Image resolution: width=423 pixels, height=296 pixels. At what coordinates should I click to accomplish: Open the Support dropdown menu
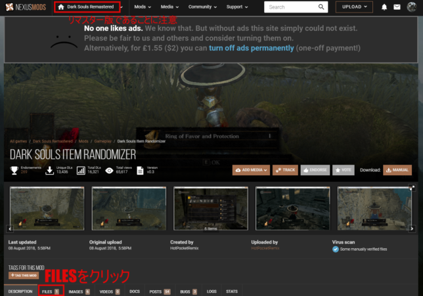tap(237, 7)
